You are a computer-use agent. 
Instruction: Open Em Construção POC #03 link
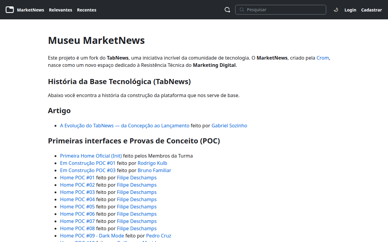[x=88, y=170]
